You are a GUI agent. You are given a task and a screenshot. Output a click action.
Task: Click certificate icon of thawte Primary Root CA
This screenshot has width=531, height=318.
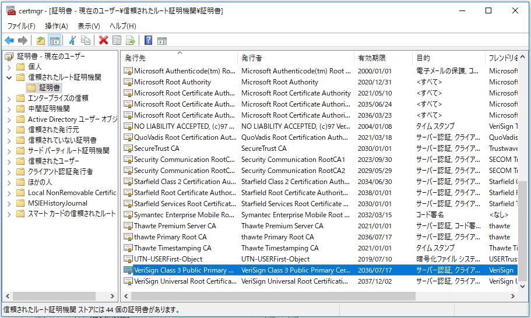pyautogui.click(x=128, y=237)
